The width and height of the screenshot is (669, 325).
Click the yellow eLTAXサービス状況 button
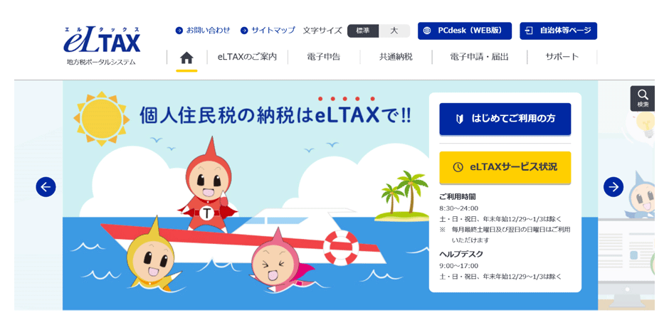[x=505, y=167]
